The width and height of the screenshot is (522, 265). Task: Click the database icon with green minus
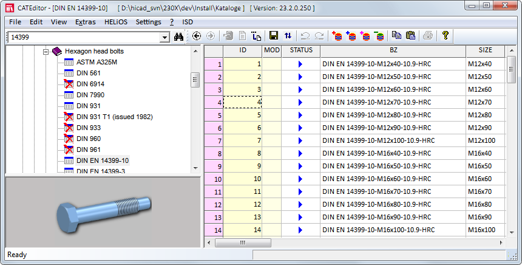click(x=379, y=36)
